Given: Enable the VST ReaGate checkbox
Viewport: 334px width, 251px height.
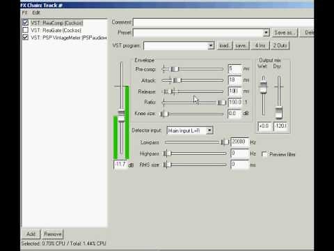Looking at the screenshot, I should tap(26, 30).
